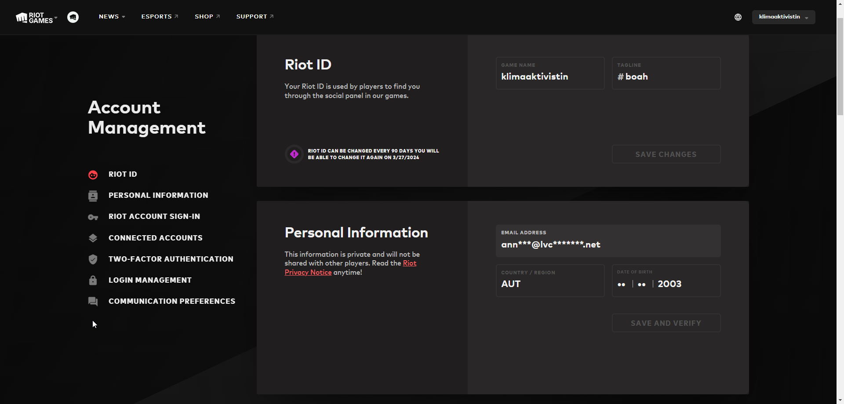Screen dimensions: 844x404
Task: Click the Communication Preferences chat icon
Action: [93, 302]
